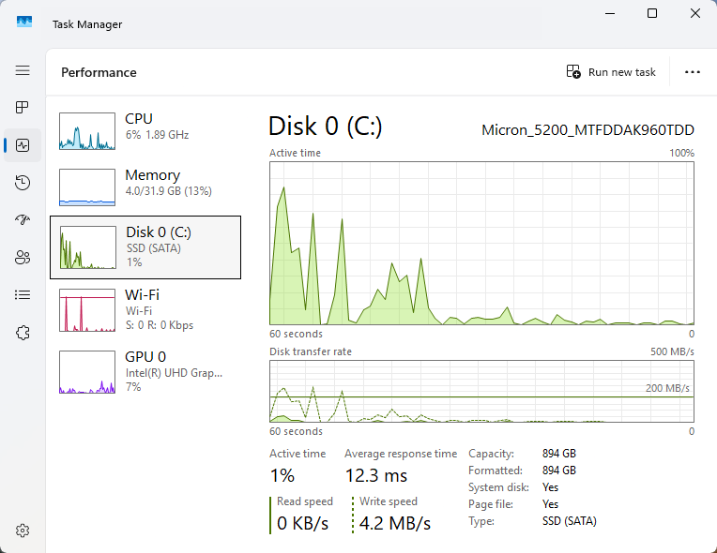Open Task Manager settings gear
The width and height of the screenshot is (717, 553).
[23, 531]
